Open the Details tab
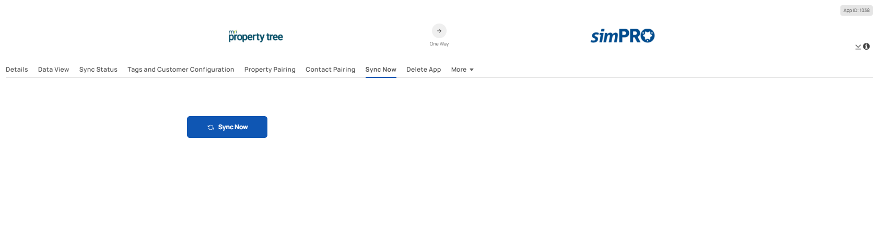Image resolution: width=878 pixels, height=229 pixels. tap(17, 70)
